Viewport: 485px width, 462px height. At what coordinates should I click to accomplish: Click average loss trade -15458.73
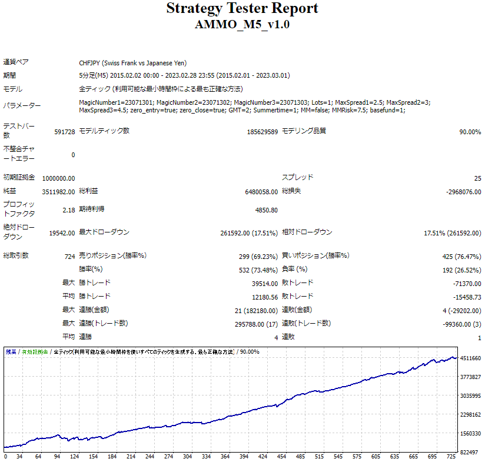(x=467, y=297)
